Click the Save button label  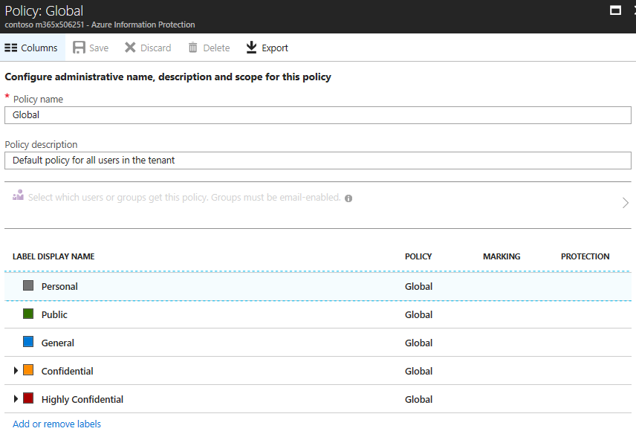click(x=99, y=48)
